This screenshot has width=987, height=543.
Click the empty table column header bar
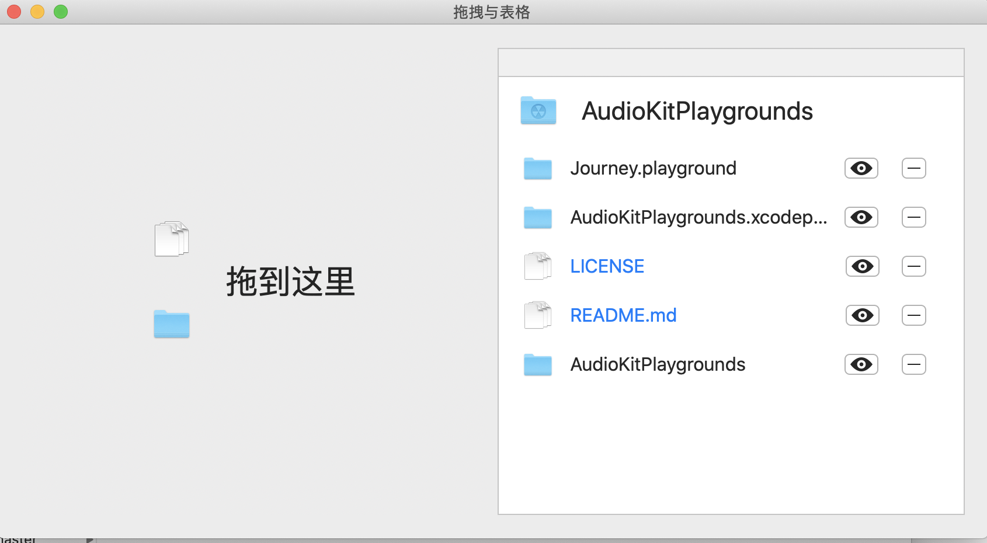731,62
